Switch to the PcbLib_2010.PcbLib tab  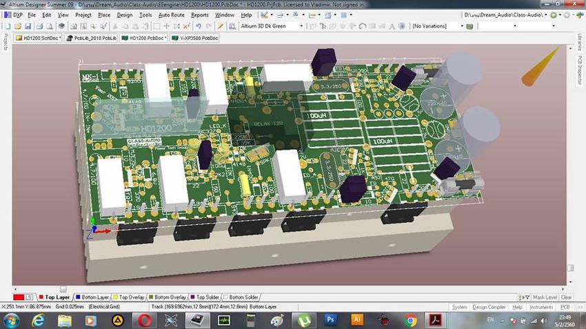[x=91, y=38]
